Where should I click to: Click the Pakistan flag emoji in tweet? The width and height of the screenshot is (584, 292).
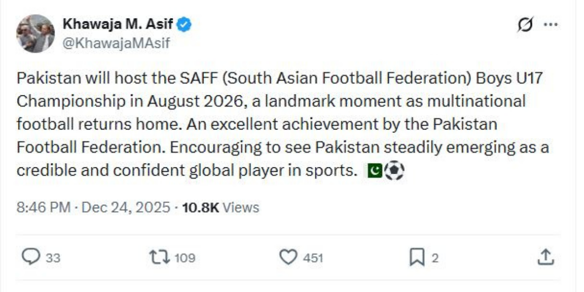tap(374, 171)
